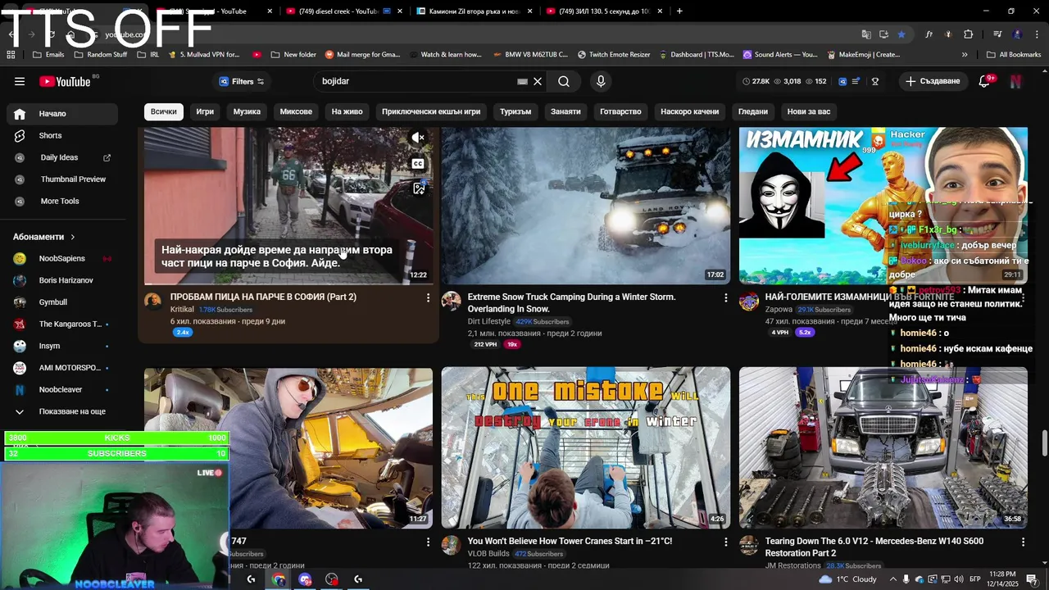Toggle captions on the pizza video preview
The width and height of the screenshot is (1049, 590).
418,164
